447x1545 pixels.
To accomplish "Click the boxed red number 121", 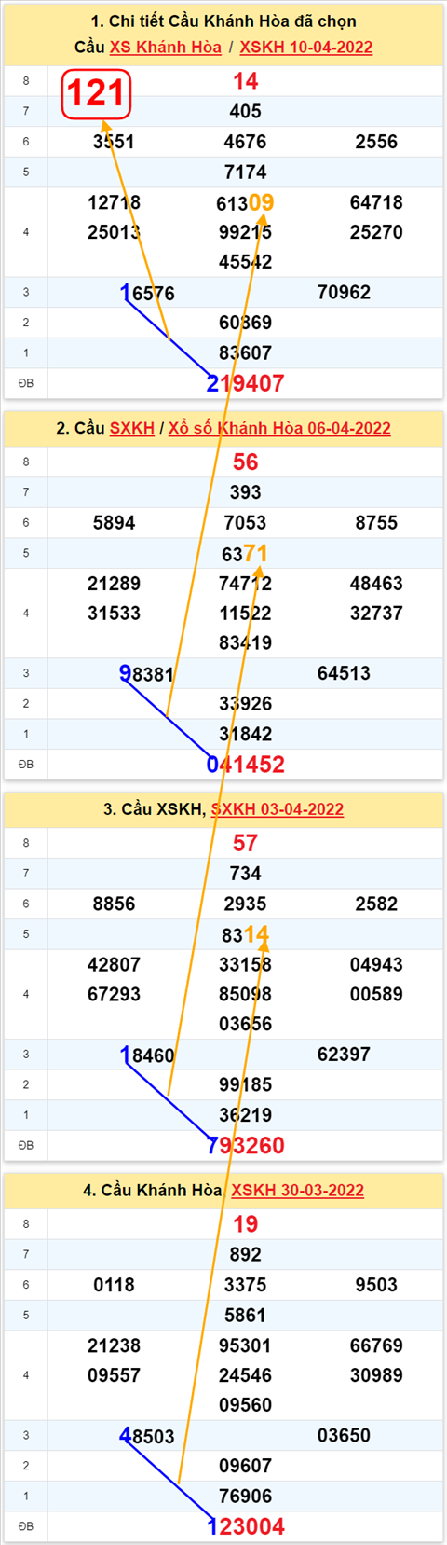I will click(x=96, y=94).
